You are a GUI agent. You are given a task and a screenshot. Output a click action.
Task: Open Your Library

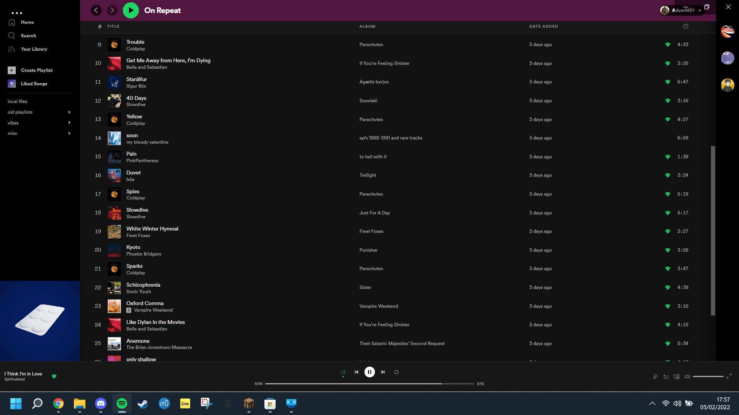tap(34, 49)
